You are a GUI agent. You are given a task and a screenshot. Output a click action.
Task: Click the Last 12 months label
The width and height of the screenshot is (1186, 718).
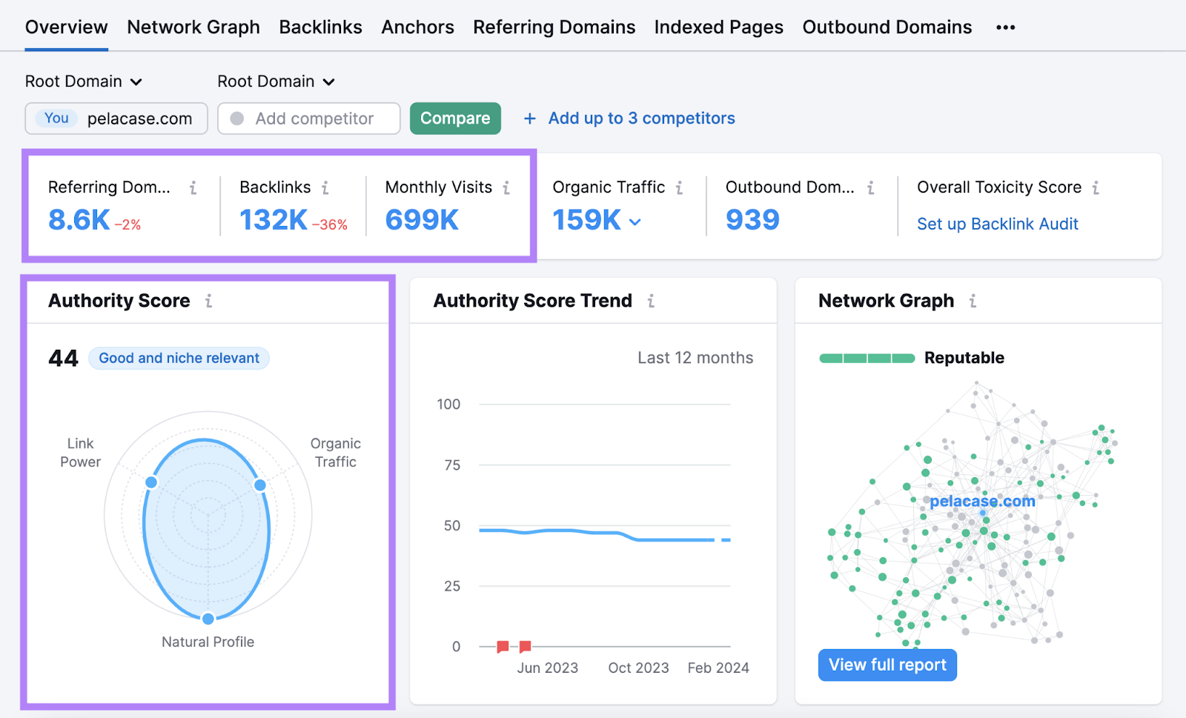pos(695,358)
